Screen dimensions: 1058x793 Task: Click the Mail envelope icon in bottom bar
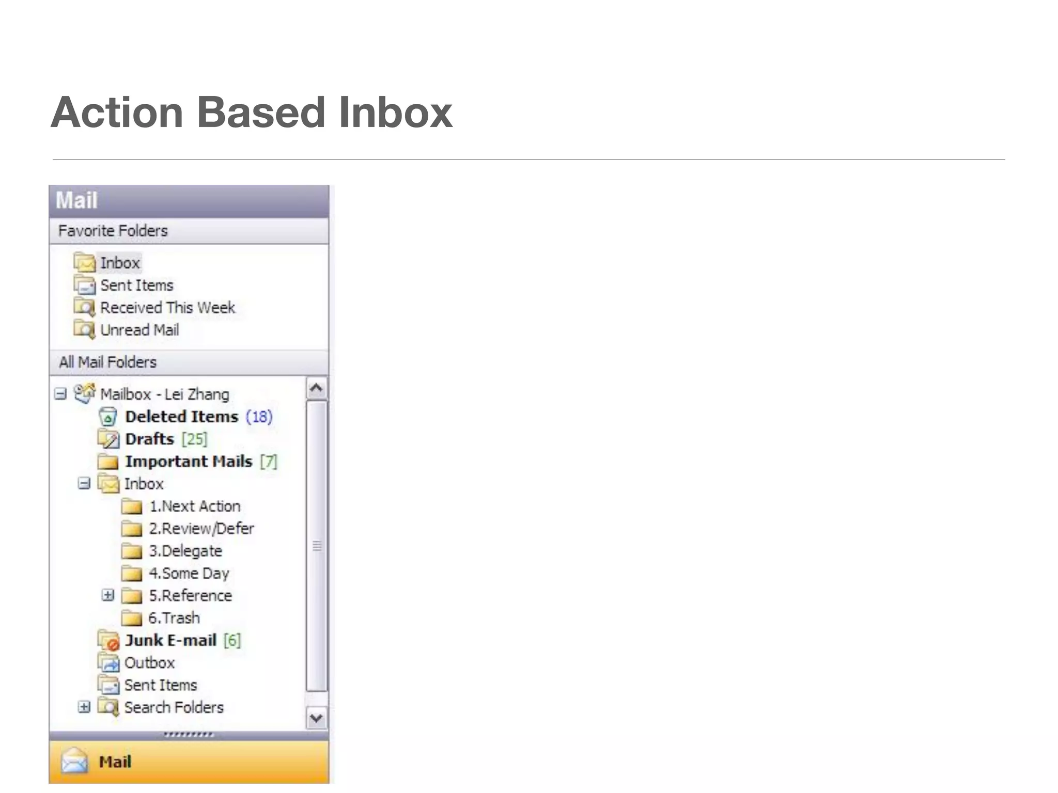(74, 762)
